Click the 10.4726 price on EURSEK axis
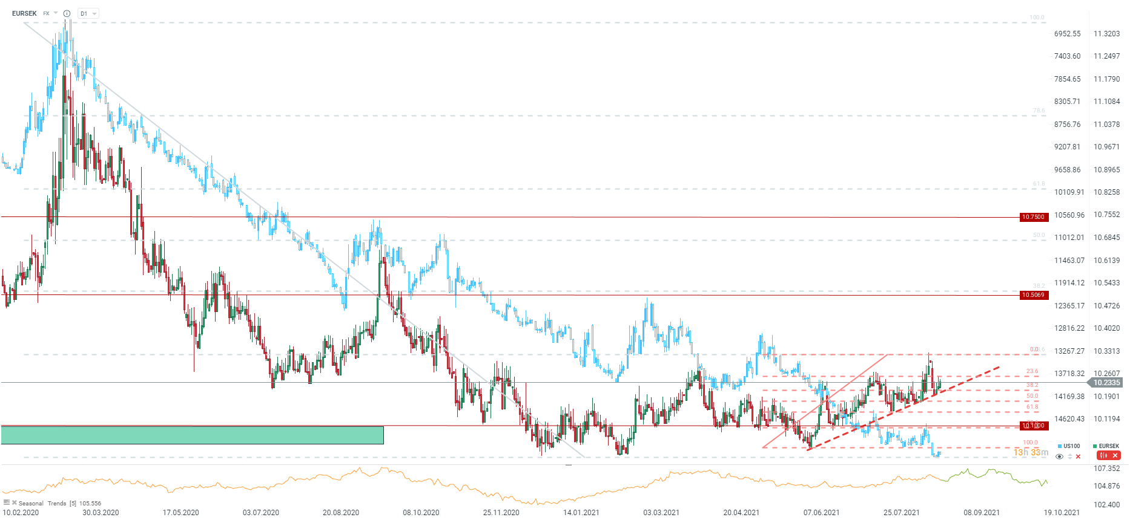Viewport: 1130px width, 523px height. (x=1106, y=306)
